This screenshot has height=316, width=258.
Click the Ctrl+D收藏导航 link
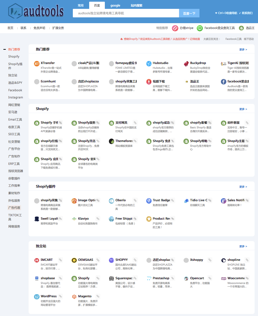tap(226, 13)
